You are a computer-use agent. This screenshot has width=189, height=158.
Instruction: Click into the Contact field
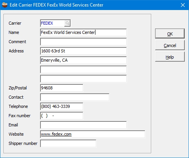[75, 97]
